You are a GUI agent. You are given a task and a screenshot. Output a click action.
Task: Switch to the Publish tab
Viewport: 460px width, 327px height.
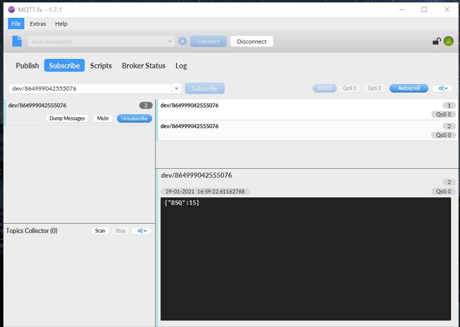point(27,66)
